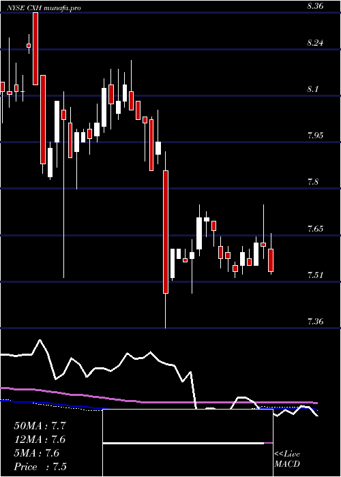Viewport: 341px width, 477px height.
Task: Click the tallest red candle reaching 8.36
Action: pyautogui.click(x=35, y=48)
